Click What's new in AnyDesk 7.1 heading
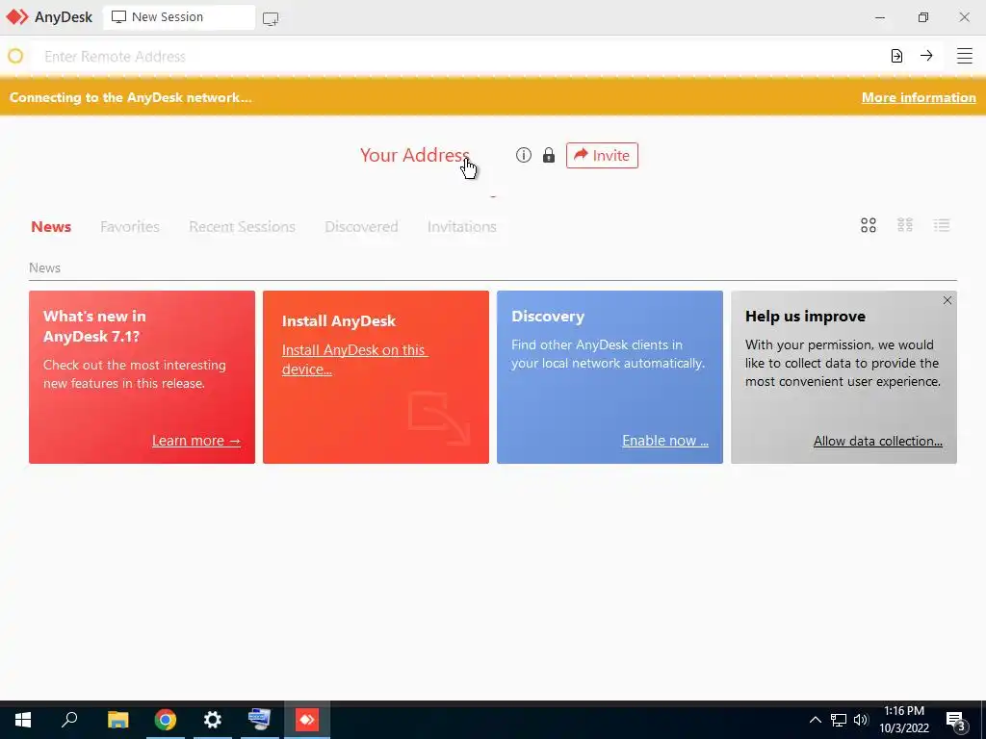The height and width of the screenshot is (739, 986). click(x=94, y=326)
